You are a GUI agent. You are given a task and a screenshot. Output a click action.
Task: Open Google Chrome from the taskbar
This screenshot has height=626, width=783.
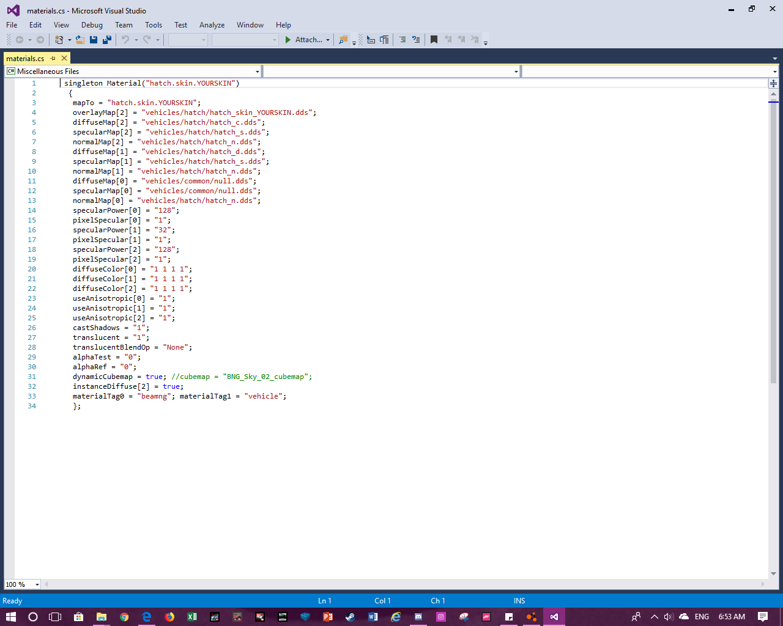(124, 616)
